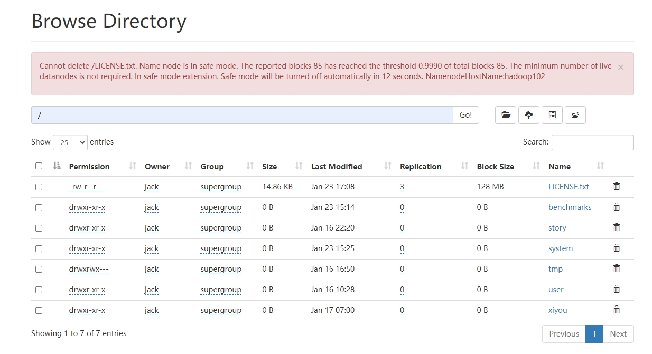
Task: Open the system directory link
Action: point(561,248)
